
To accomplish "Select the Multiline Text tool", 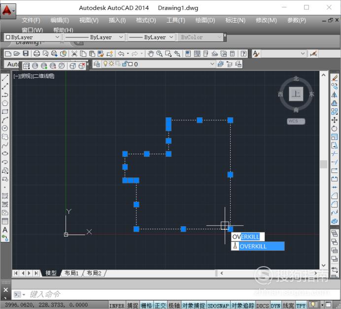I will [5, 230].
